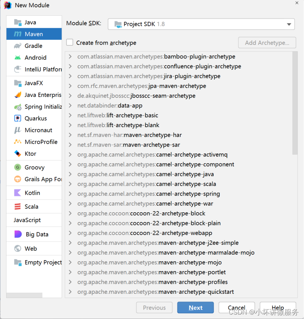Expand bamboo-plugin-archetype node
Screen dimensions: 304x319
point(70,56)
